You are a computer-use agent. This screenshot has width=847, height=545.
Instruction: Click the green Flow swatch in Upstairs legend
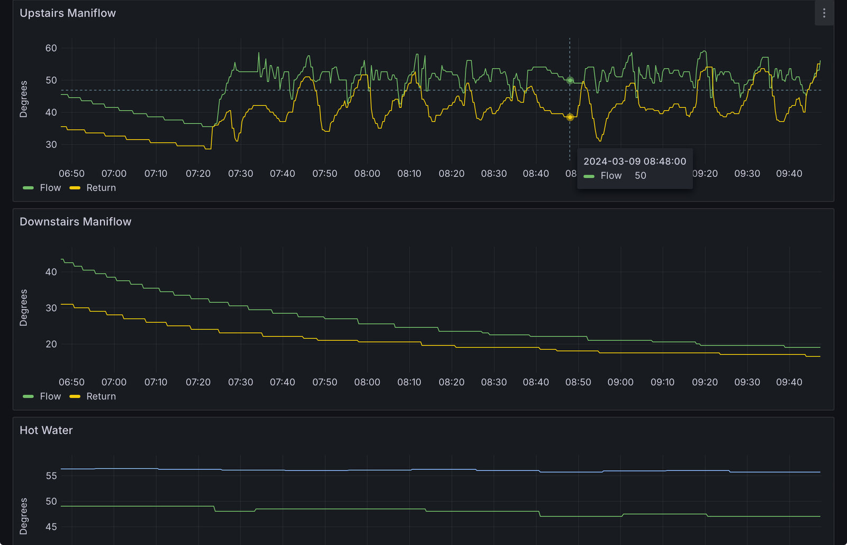(29, 188)
